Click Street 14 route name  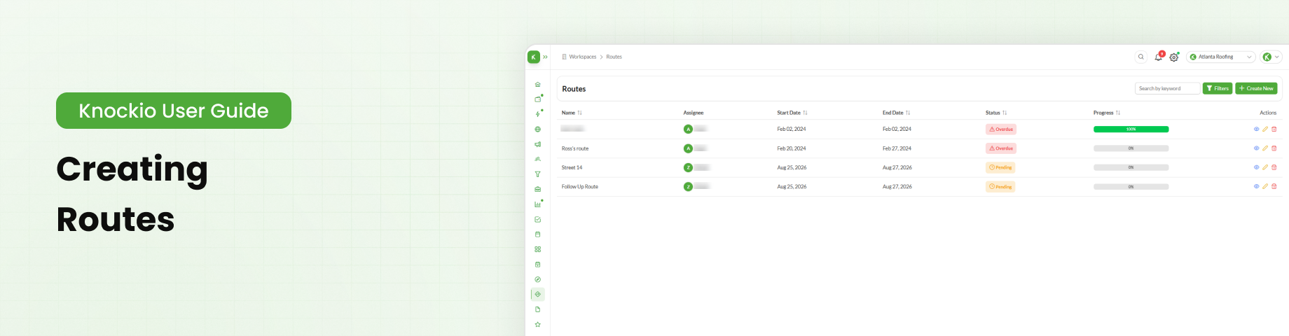click(572, 167)
